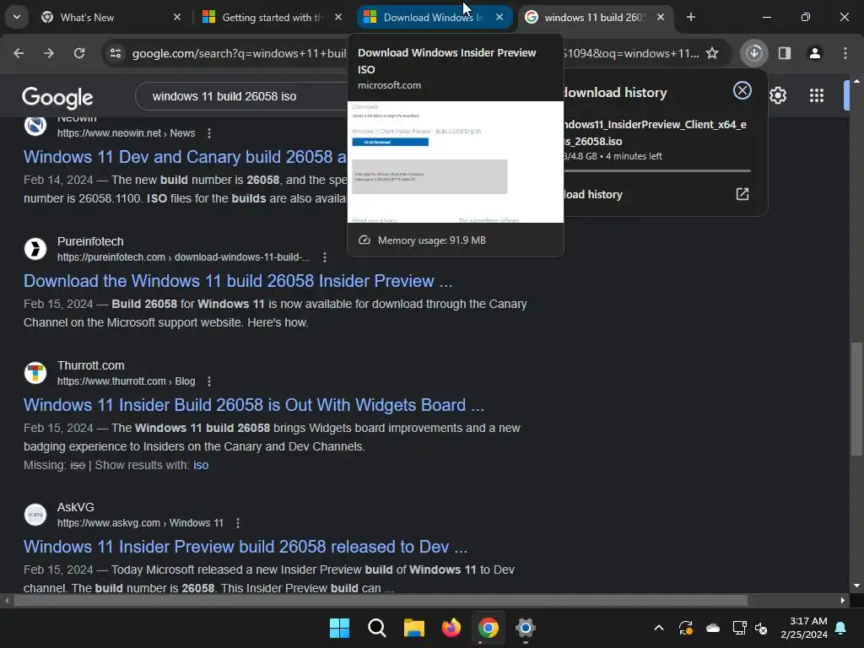Open Settings app from taskbar
The width and height of the screenshot is (864, 648).
(526, 628)
